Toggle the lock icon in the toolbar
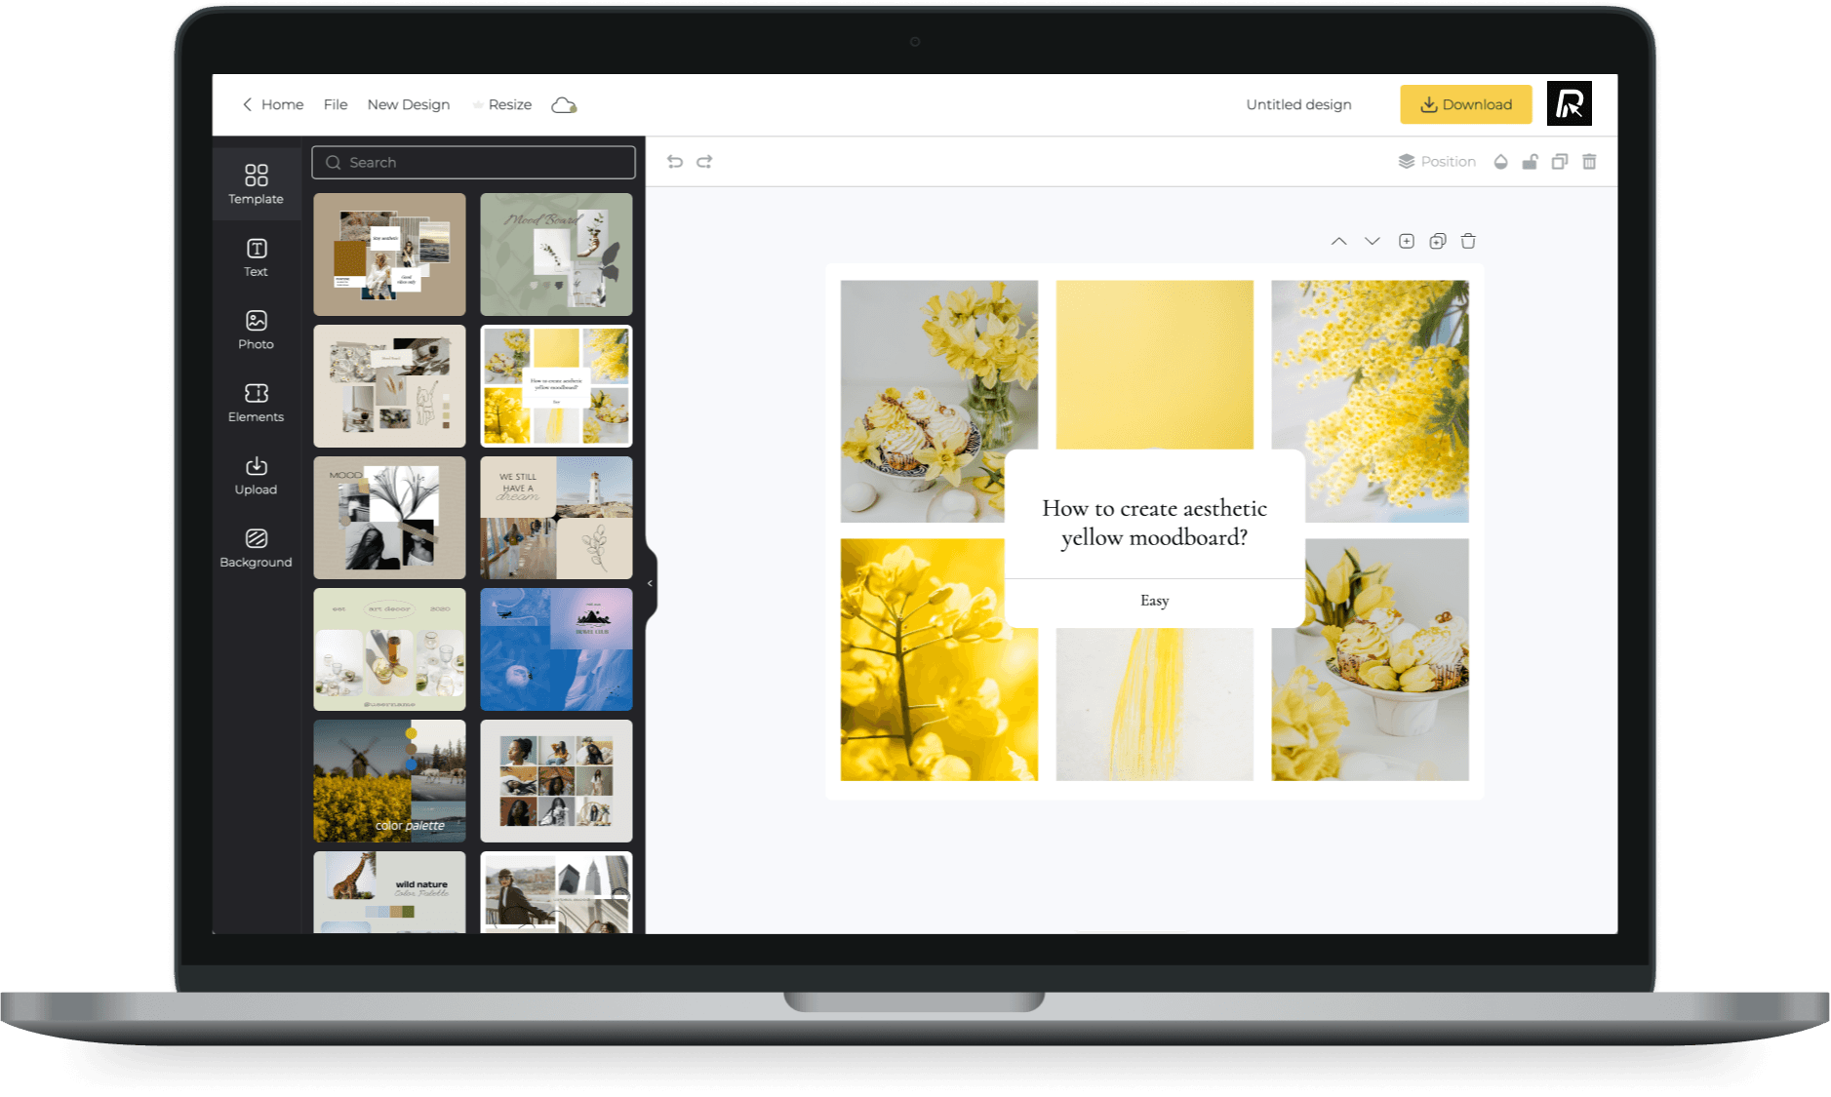The image size is (1831, 1097). tap(1530, 161)
